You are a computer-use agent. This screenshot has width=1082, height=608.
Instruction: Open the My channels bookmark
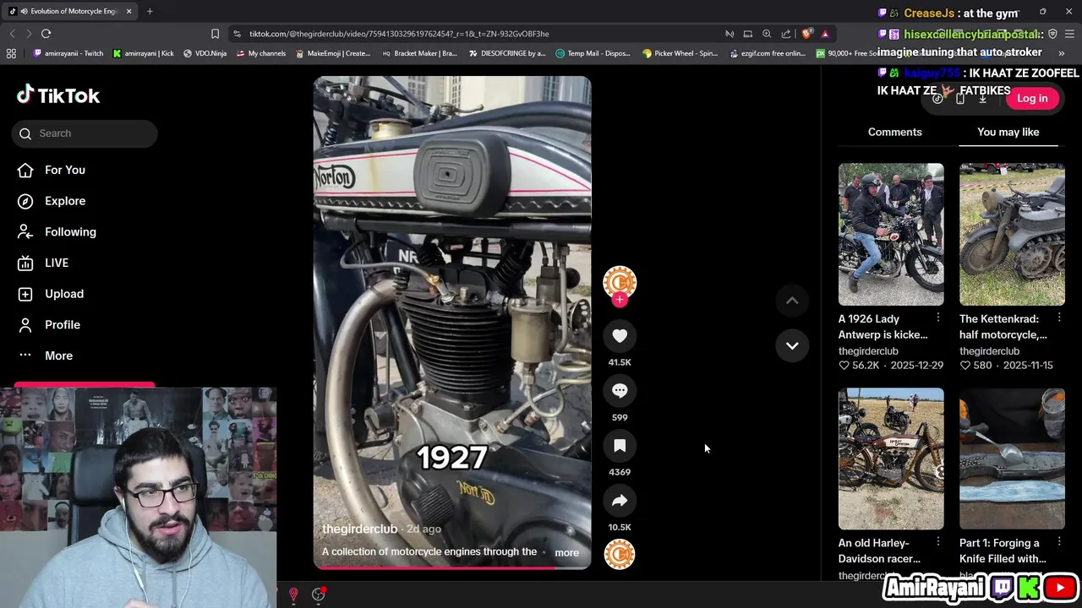[261, 53]
